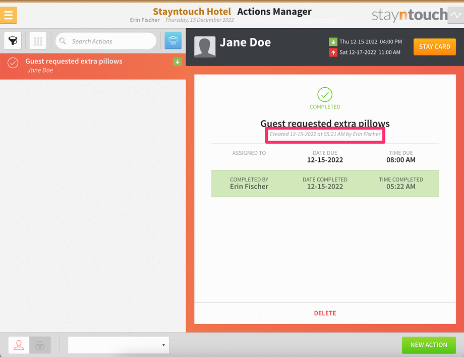Viewport: 464px width, 357px height.
Task: Open the STAY CARD
Action: coord(434,47)
